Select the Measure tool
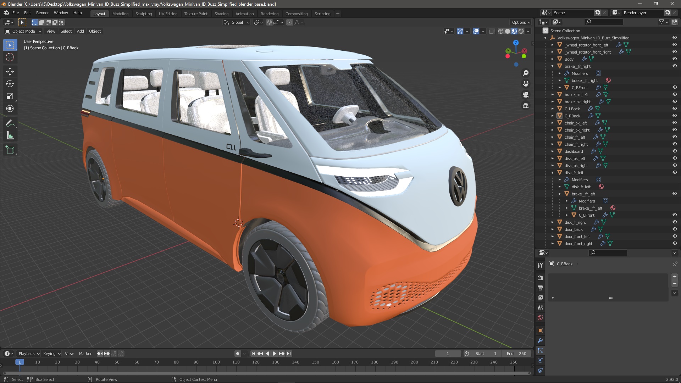Image resolution: width=681 pixels, height=383 pixels. tap(10, 136)
